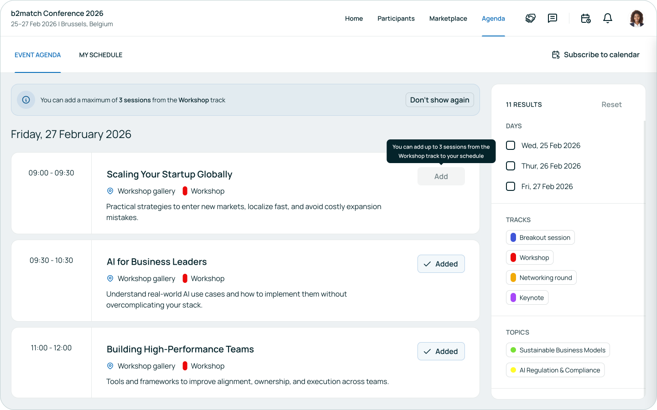Image resolution: width=657 pixels, height=410 pixels.
Task: Reset the agenda filters
Action: (611, 104)
